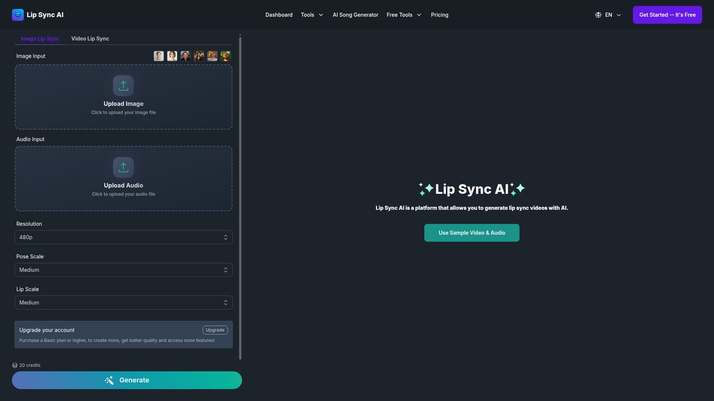Switch to the Video Lip Sync tab

(90, 38)
